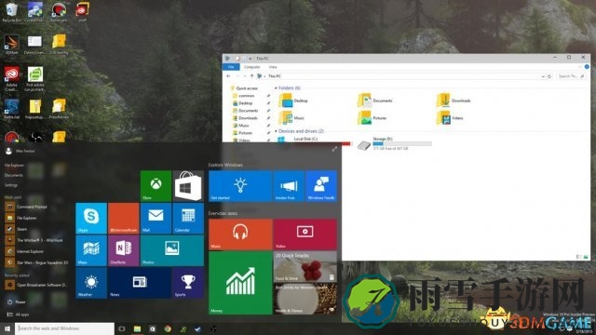
Task: Click the Back arrow in File Explorer
Action: tap(228, 76)
